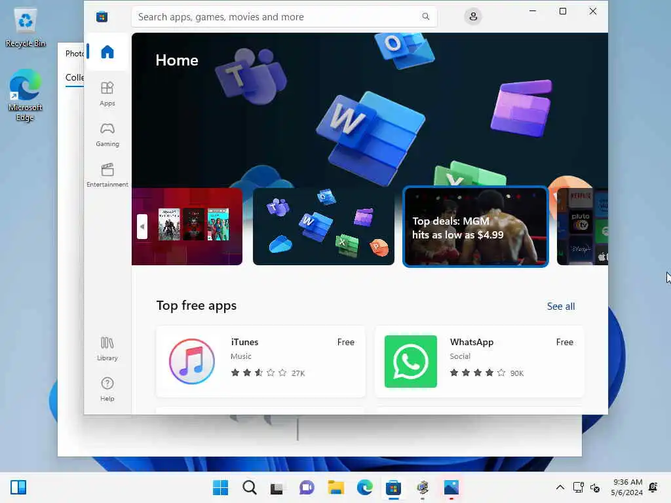Open the Apps section in sidebar

107,94
